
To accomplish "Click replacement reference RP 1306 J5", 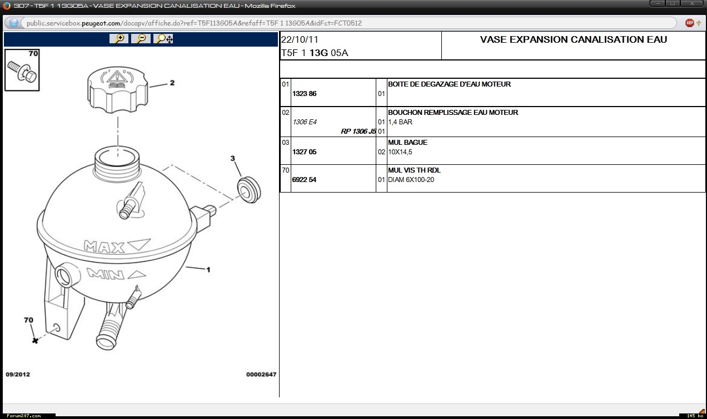I will pos(358,132).
